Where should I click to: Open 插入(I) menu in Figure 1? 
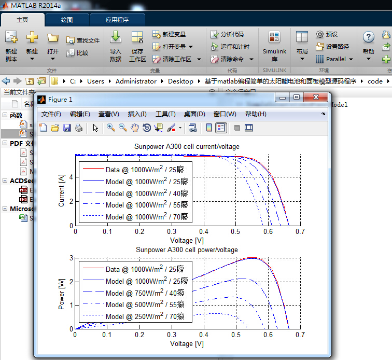tap(137, 114)
